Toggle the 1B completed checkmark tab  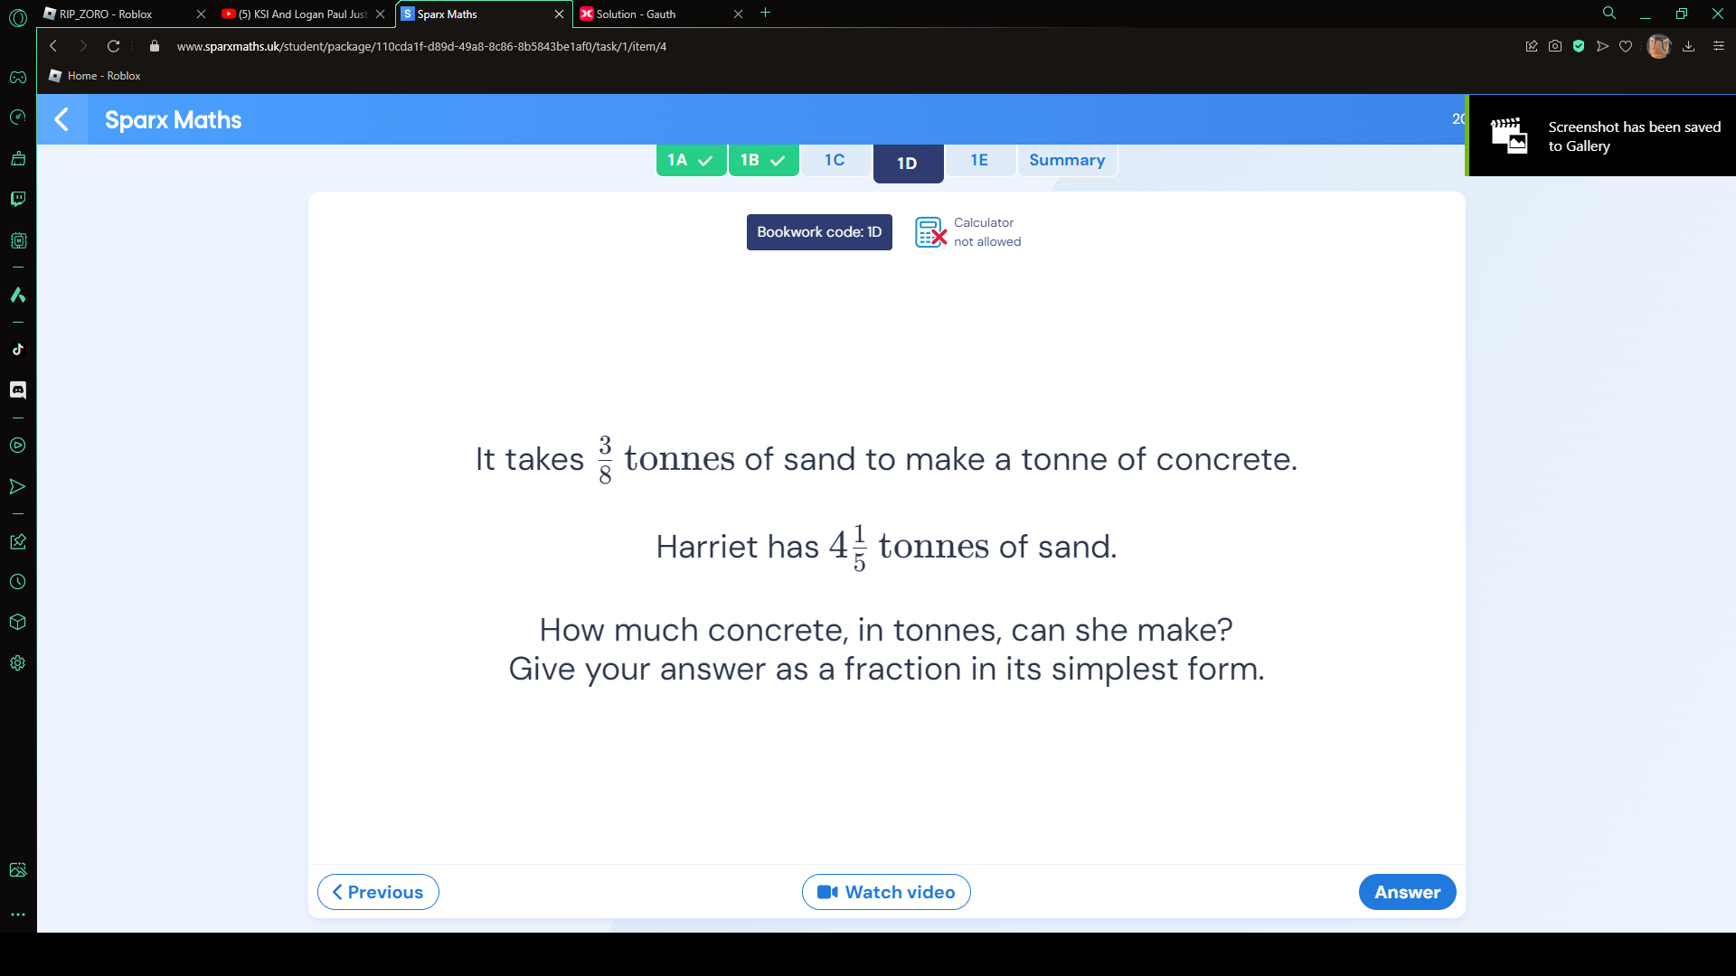[762, 160]
